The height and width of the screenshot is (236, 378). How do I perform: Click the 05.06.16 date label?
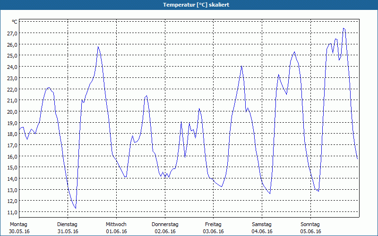311,231
